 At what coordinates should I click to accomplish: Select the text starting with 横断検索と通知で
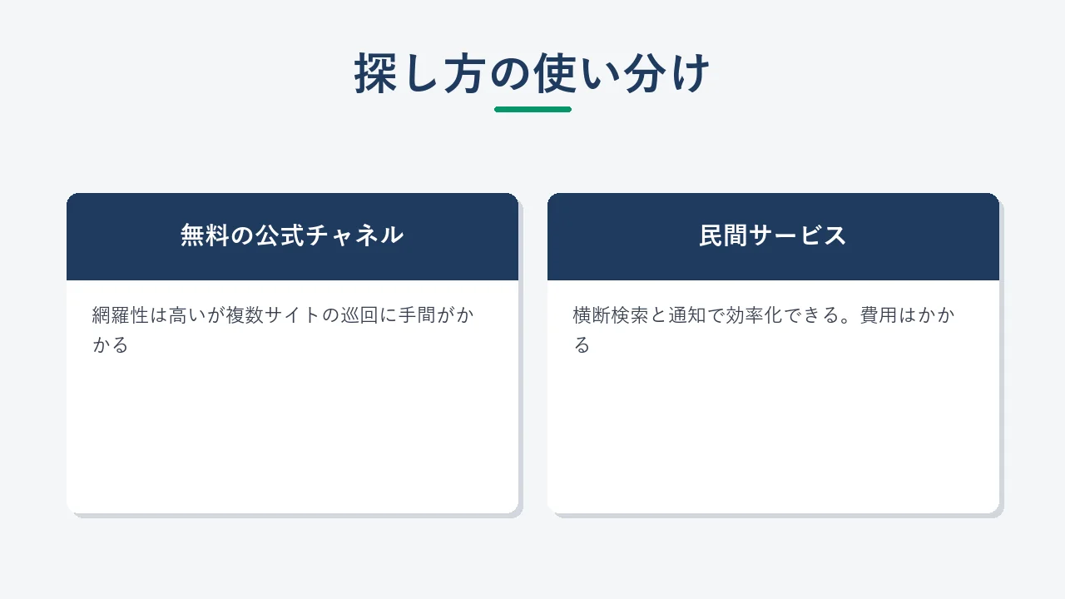(764, 329)
